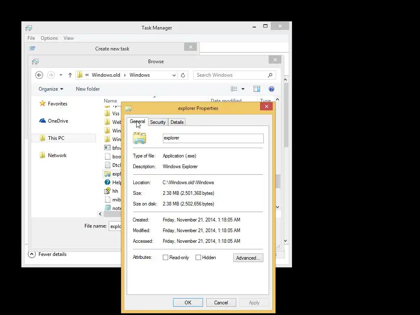Image resolution: width=420 pixels, height=315 pixels.
Task: Switch to the Security tab
Action: click(158, 122)
